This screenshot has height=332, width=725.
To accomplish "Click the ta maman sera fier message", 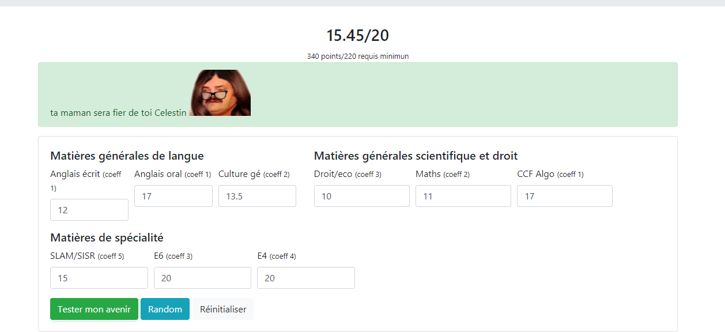I will (118, 113).
